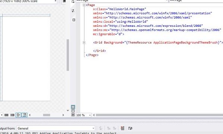
Task: Click the Clear All output icon
Action: point(123,128)
